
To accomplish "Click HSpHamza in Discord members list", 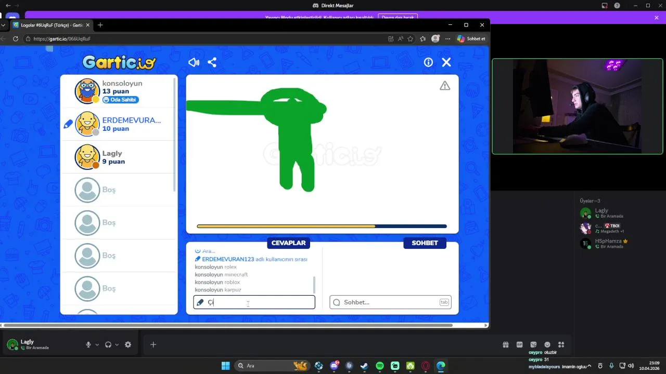I will pyautogui.click(x=609, y=244).
